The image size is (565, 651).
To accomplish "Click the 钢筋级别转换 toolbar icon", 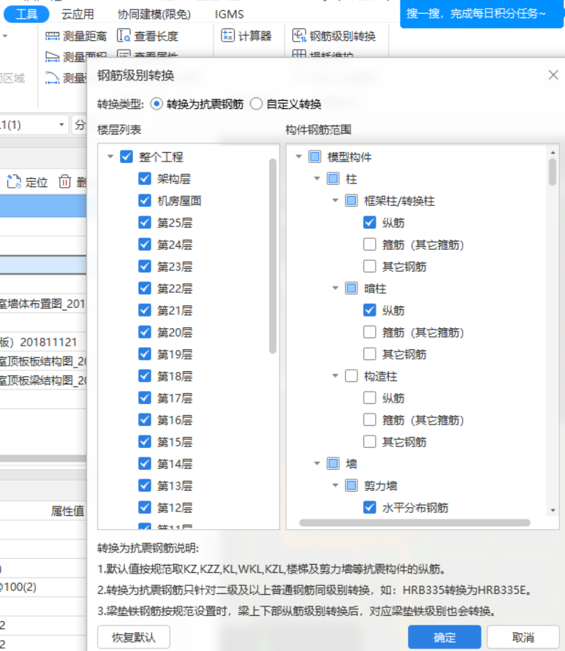I will tap(299, 36).
